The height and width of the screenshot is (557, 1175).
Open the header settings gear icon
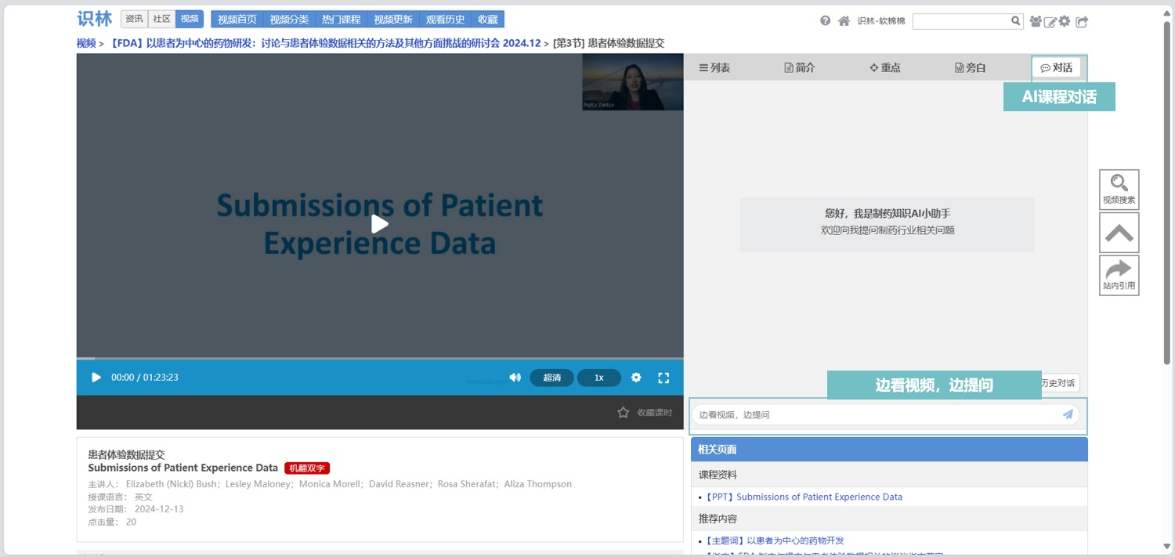point(1065,22)
